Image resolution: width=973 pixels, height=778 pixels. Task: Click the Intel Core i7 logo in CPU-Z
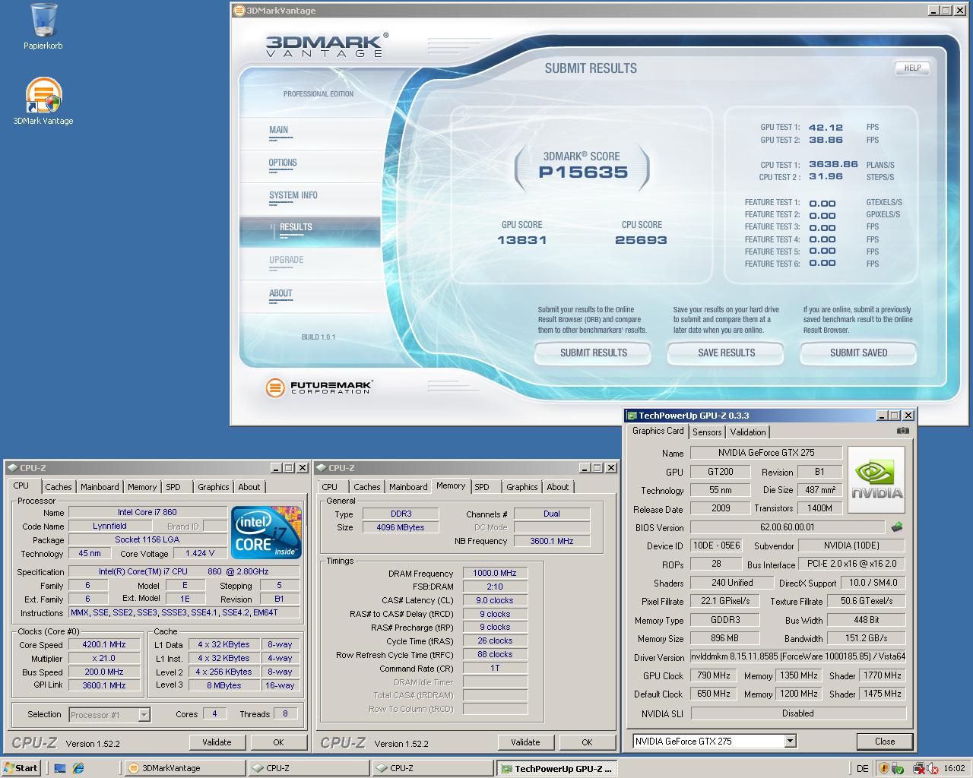click(x=266, y=533)
